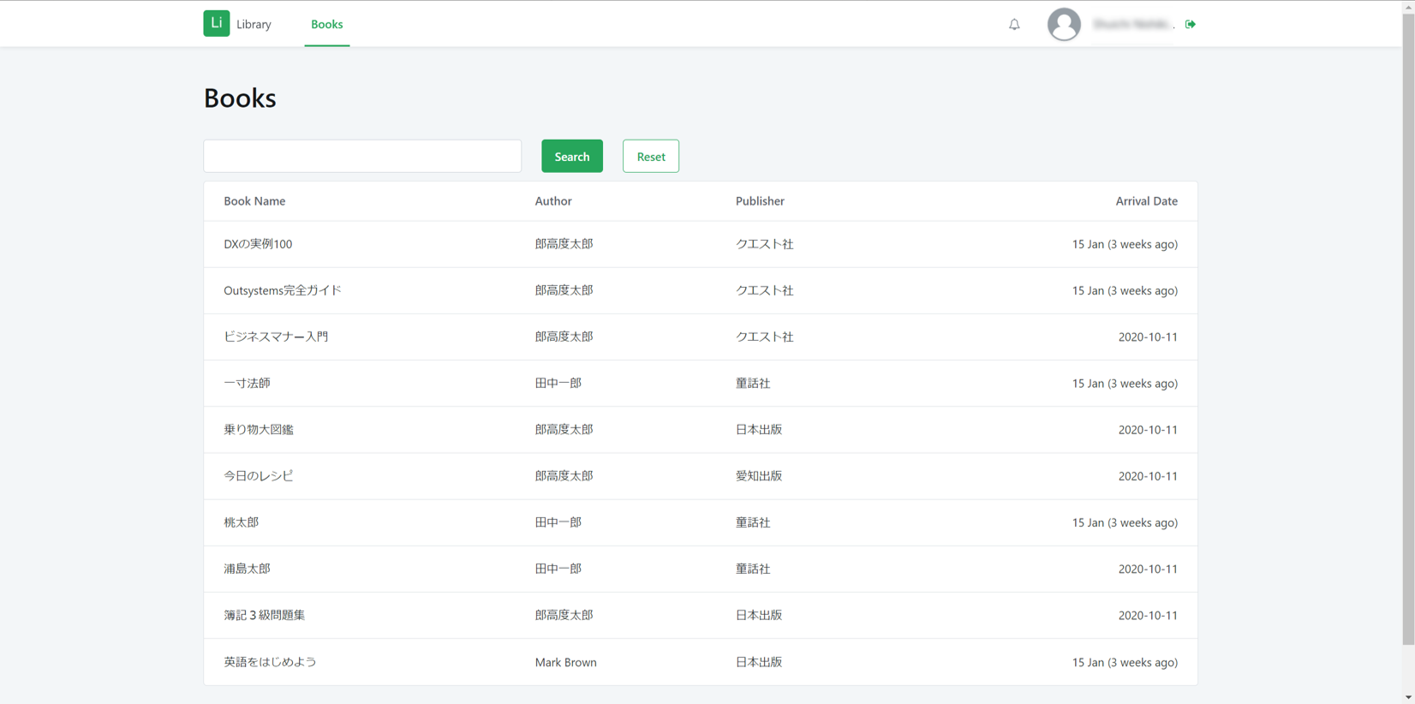Sort by Publisher column header

(760, 201)
